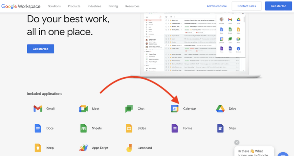Click the Contact sales button
This screenshot has height=156, width=294.
pyautogui.click(x=247, y=6)
